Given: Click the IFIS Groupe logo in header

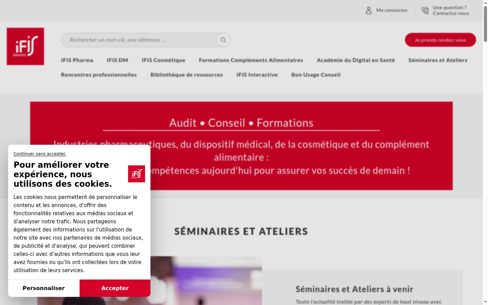Looking at the screenshot, I should (x=25, y=46).
